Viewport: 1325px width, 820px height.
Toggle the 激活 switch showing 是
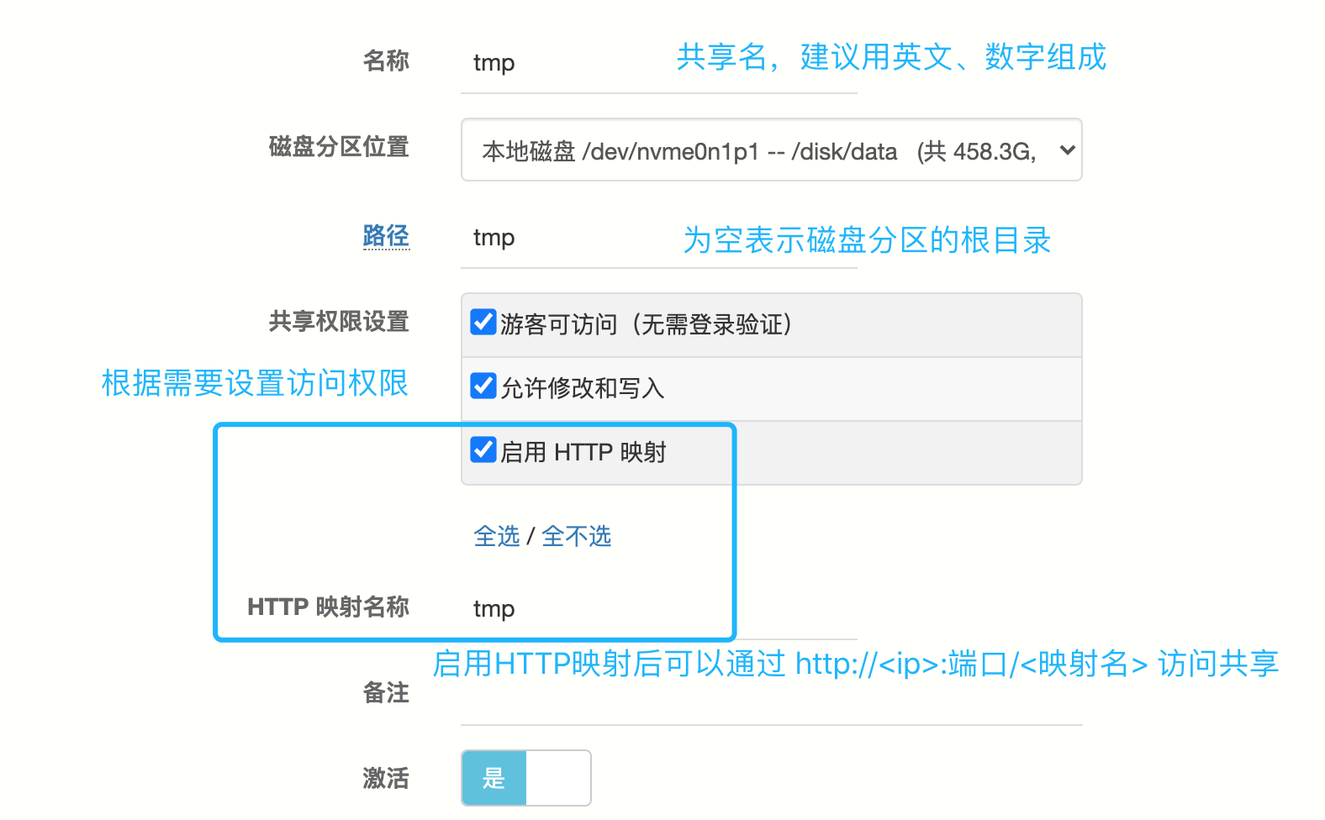(494, 778)
